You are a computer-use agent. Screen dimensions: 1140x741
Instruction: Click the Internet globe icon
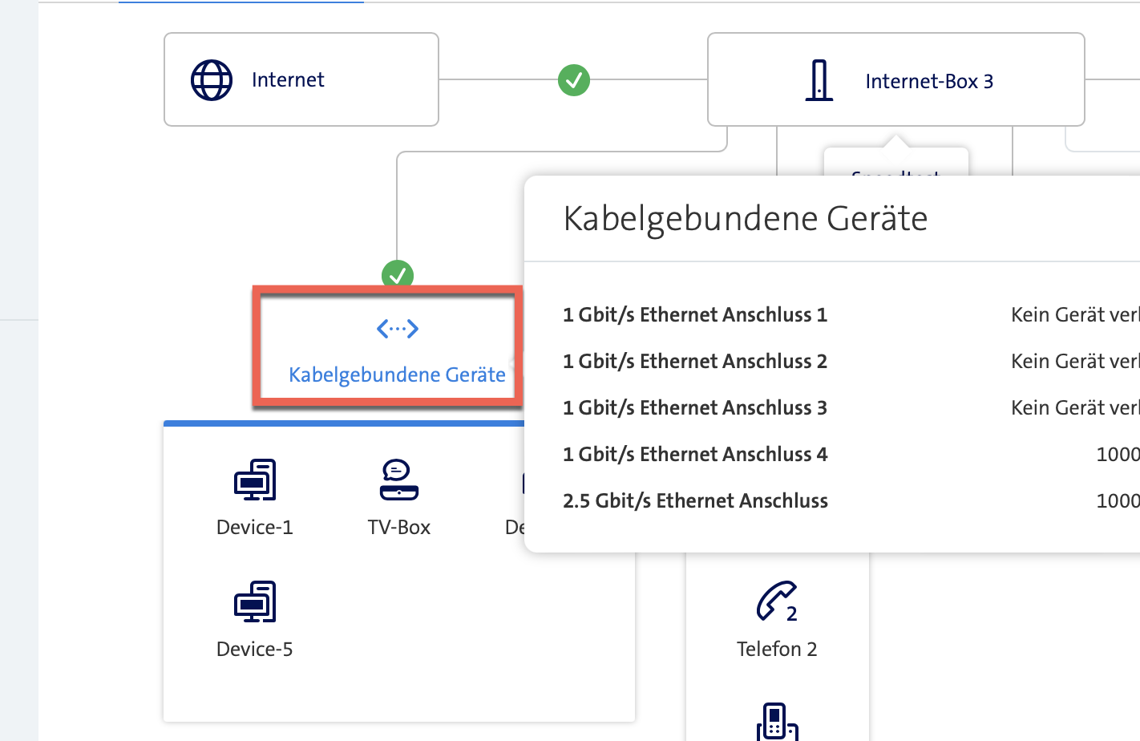(x=212, y=80)
